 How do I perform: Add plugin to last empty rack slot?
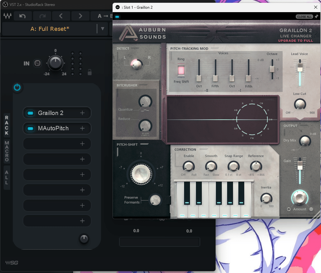[82, 221]
